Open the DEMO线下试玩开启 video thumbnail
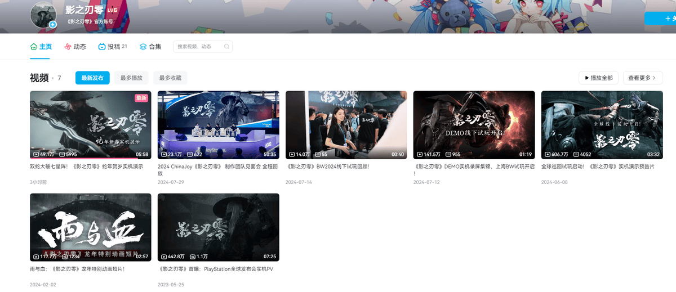 [x=474, y=125]
